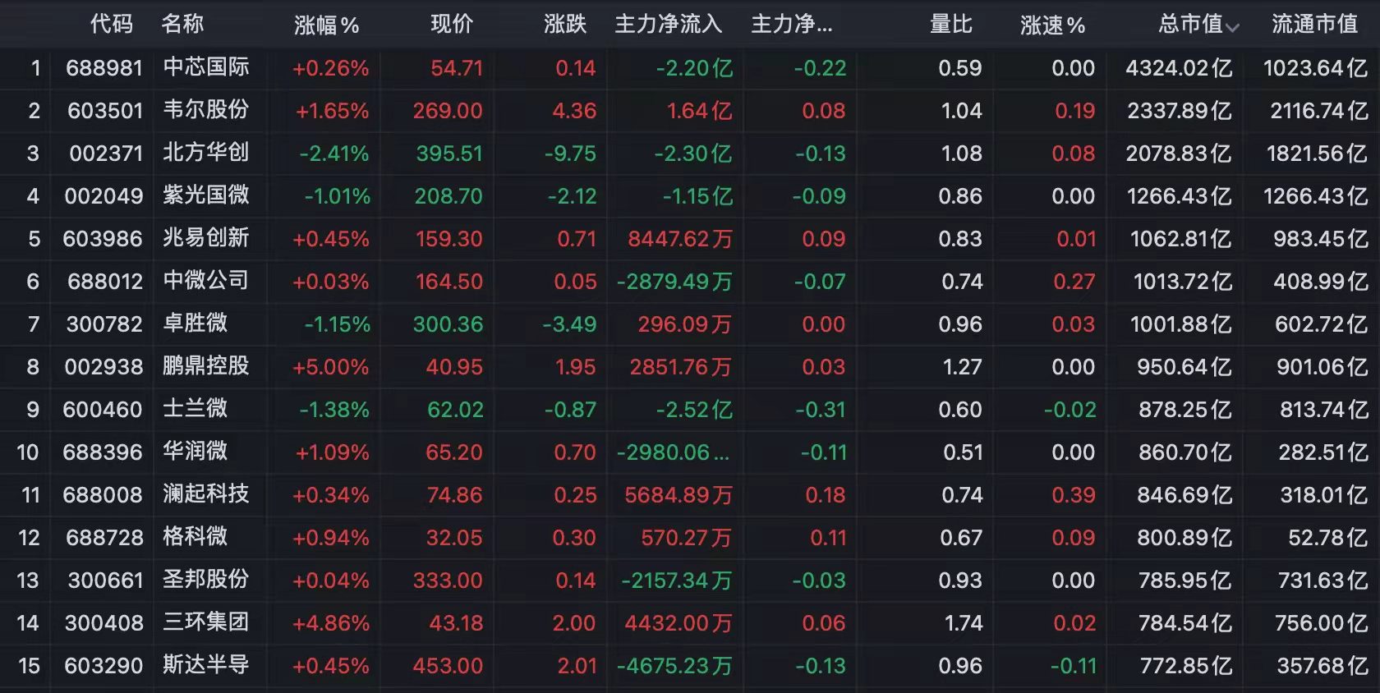Select 卓胜微 in the list
1380x693 pixels.
coord(195,324)
